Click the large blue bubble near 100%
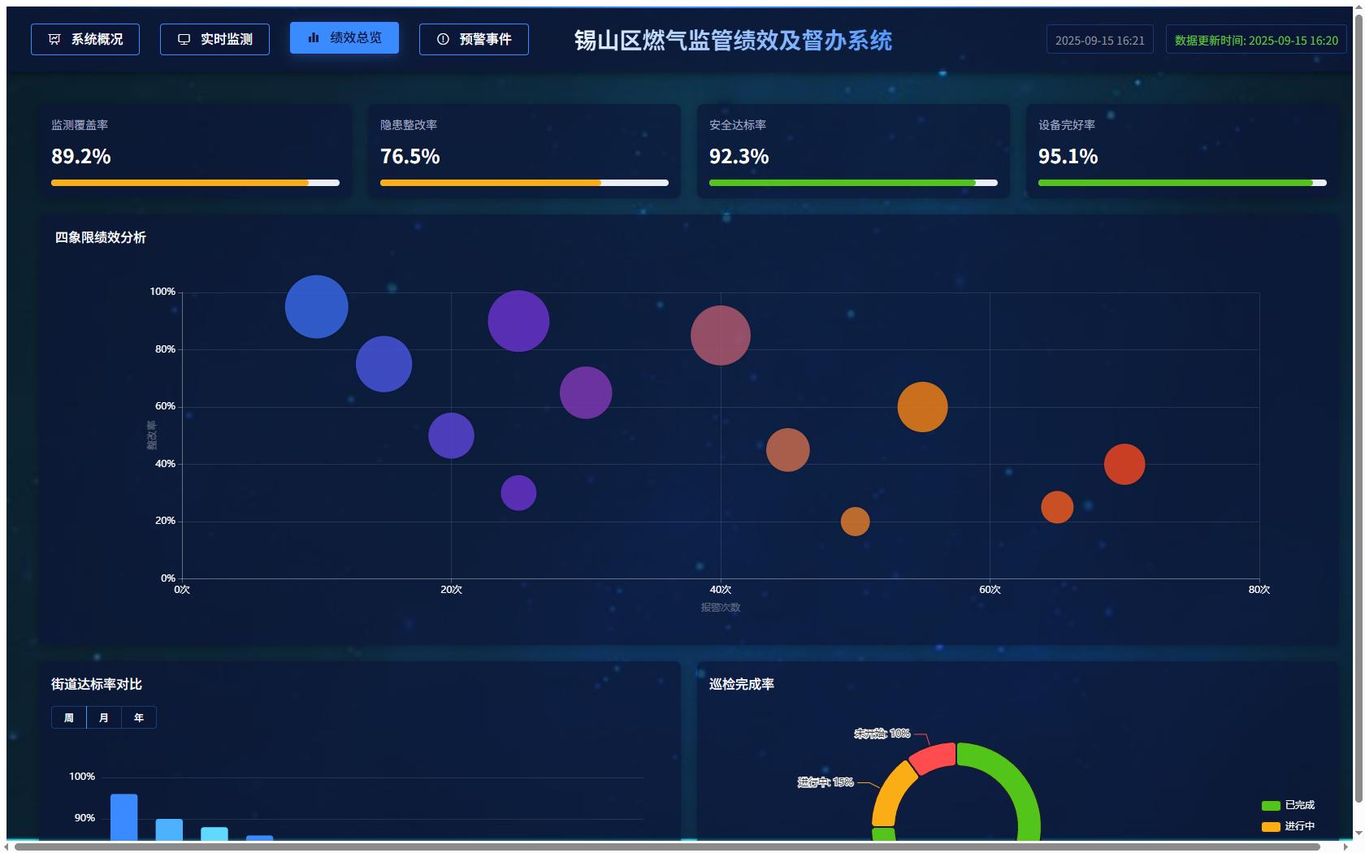 pos(316,307)
